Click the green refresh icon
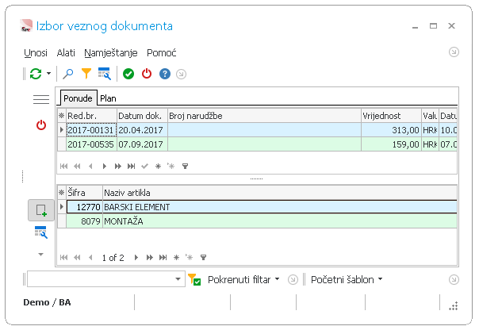This screenshot has width=479, height=330. tap(36, 74)
